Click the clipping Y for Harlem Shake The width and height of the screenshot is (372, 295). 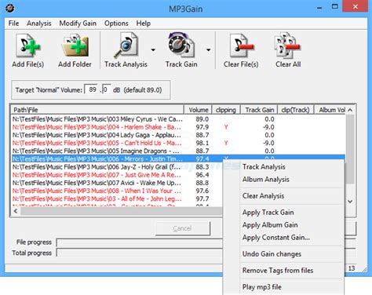point(226,127)
